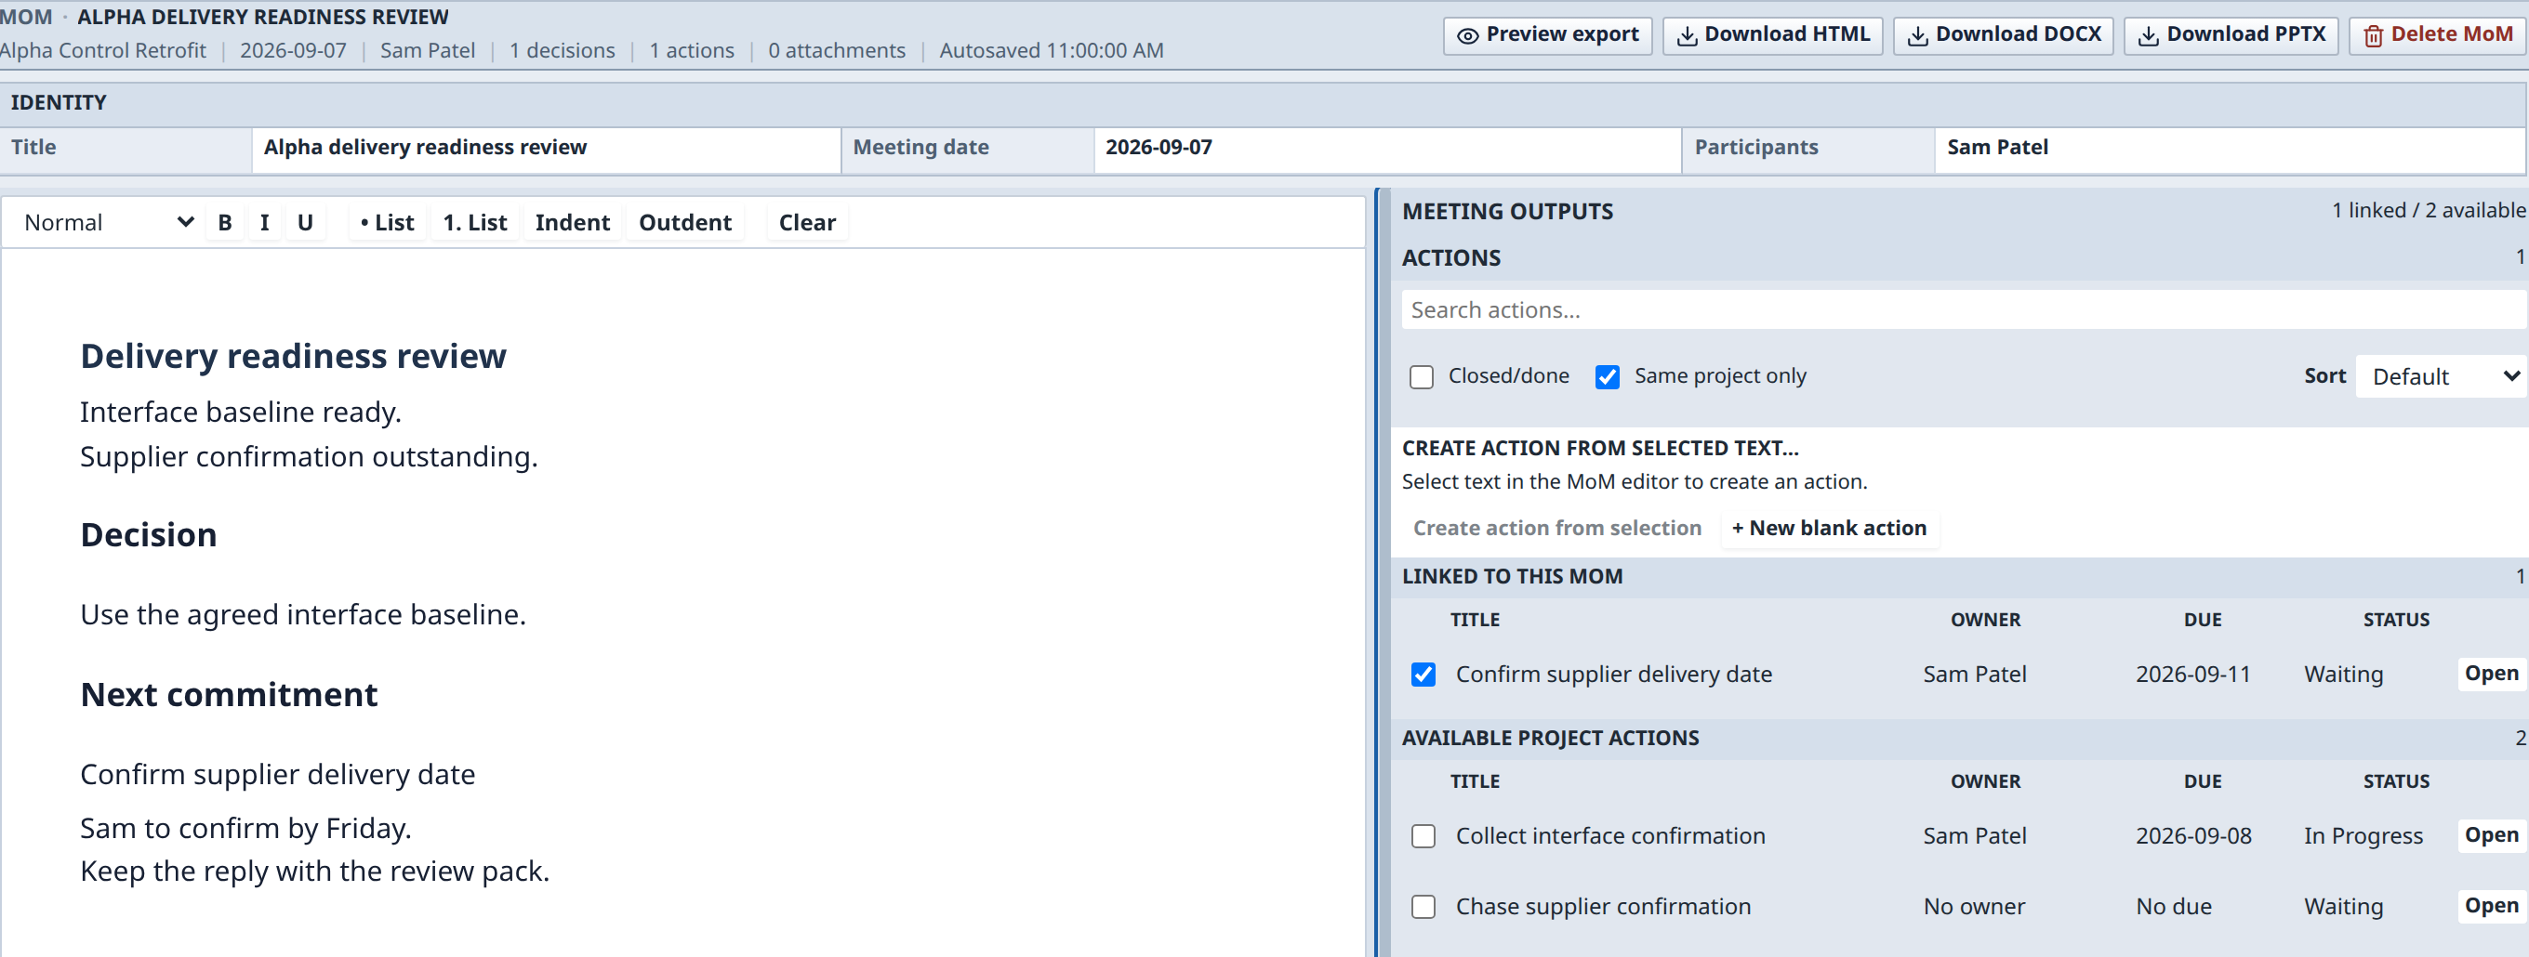Click the MOM breadcrumb link

click(25, 18)
